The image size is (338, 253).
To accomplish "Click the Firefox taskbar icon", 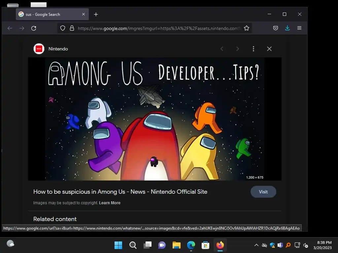I will pyautogui.click(x=220, y=245).
